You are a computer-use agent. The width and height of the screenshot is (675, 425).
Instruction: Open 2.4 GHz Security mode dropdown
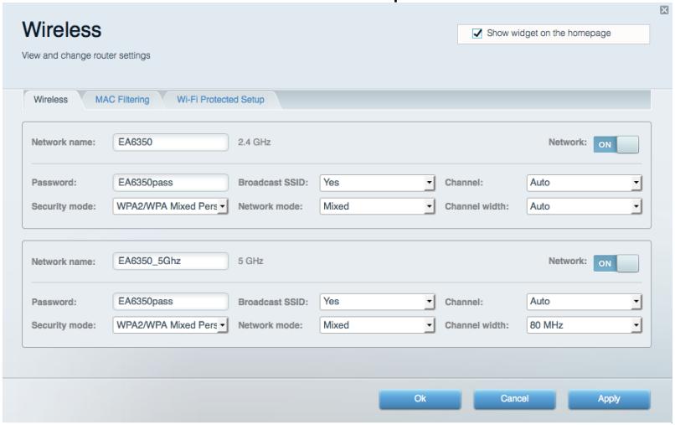171,206
